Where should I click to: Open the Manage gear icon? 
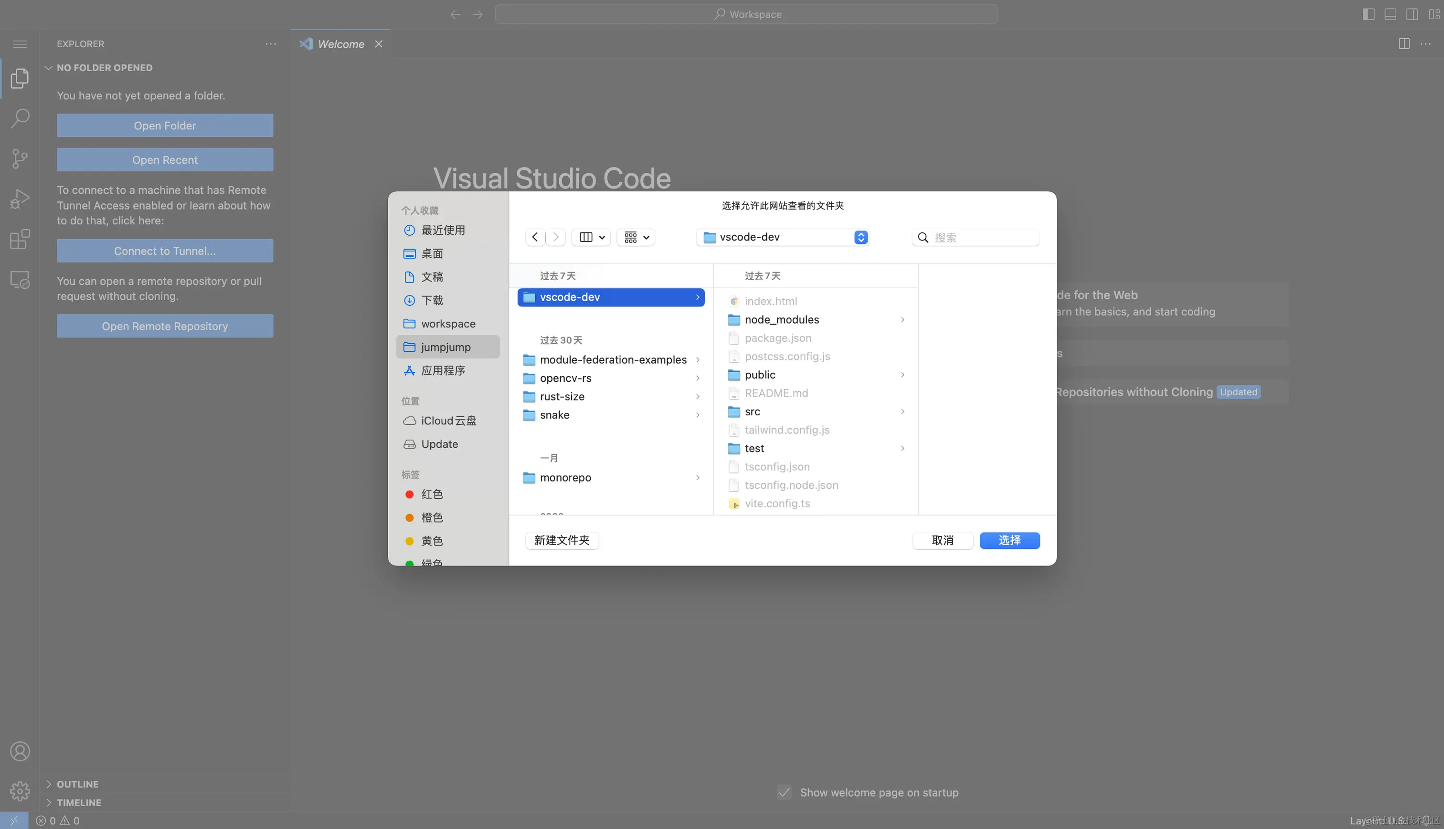tap(20, 791)
